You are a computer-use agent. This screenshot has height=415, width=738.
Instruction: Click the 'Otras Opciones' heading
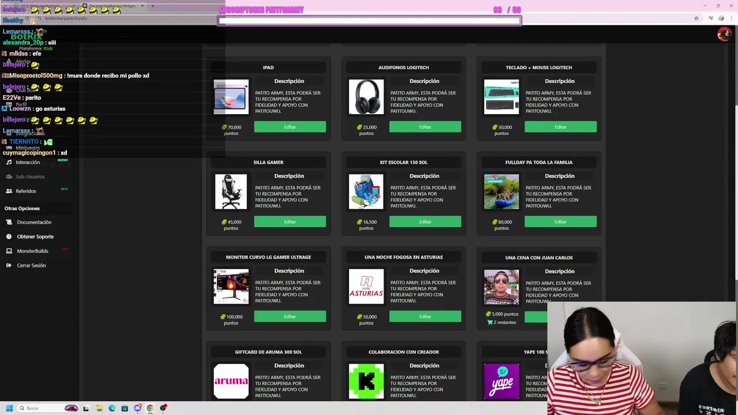[x=22, y=209]
